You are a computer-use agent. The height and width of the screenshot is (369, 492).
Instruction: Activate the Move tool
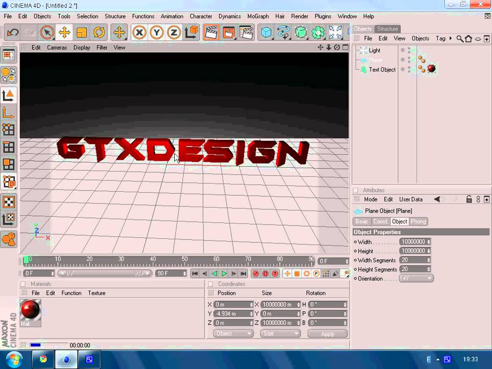pyautogui.click(x=65, y=32)
